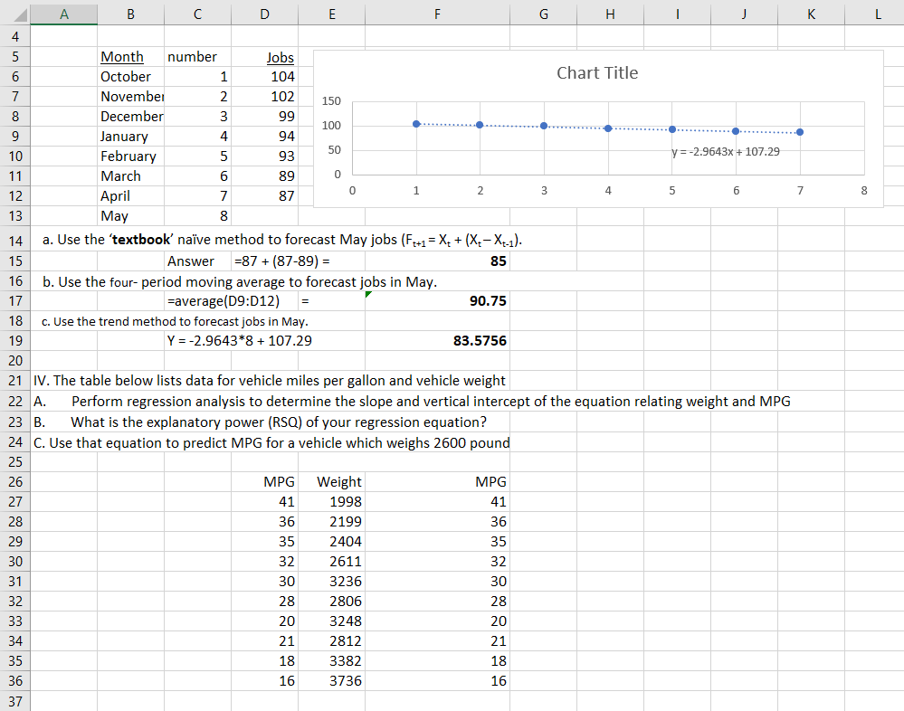Select row 19 header
The image size is (904, 711).
click(x=15, y=340)
